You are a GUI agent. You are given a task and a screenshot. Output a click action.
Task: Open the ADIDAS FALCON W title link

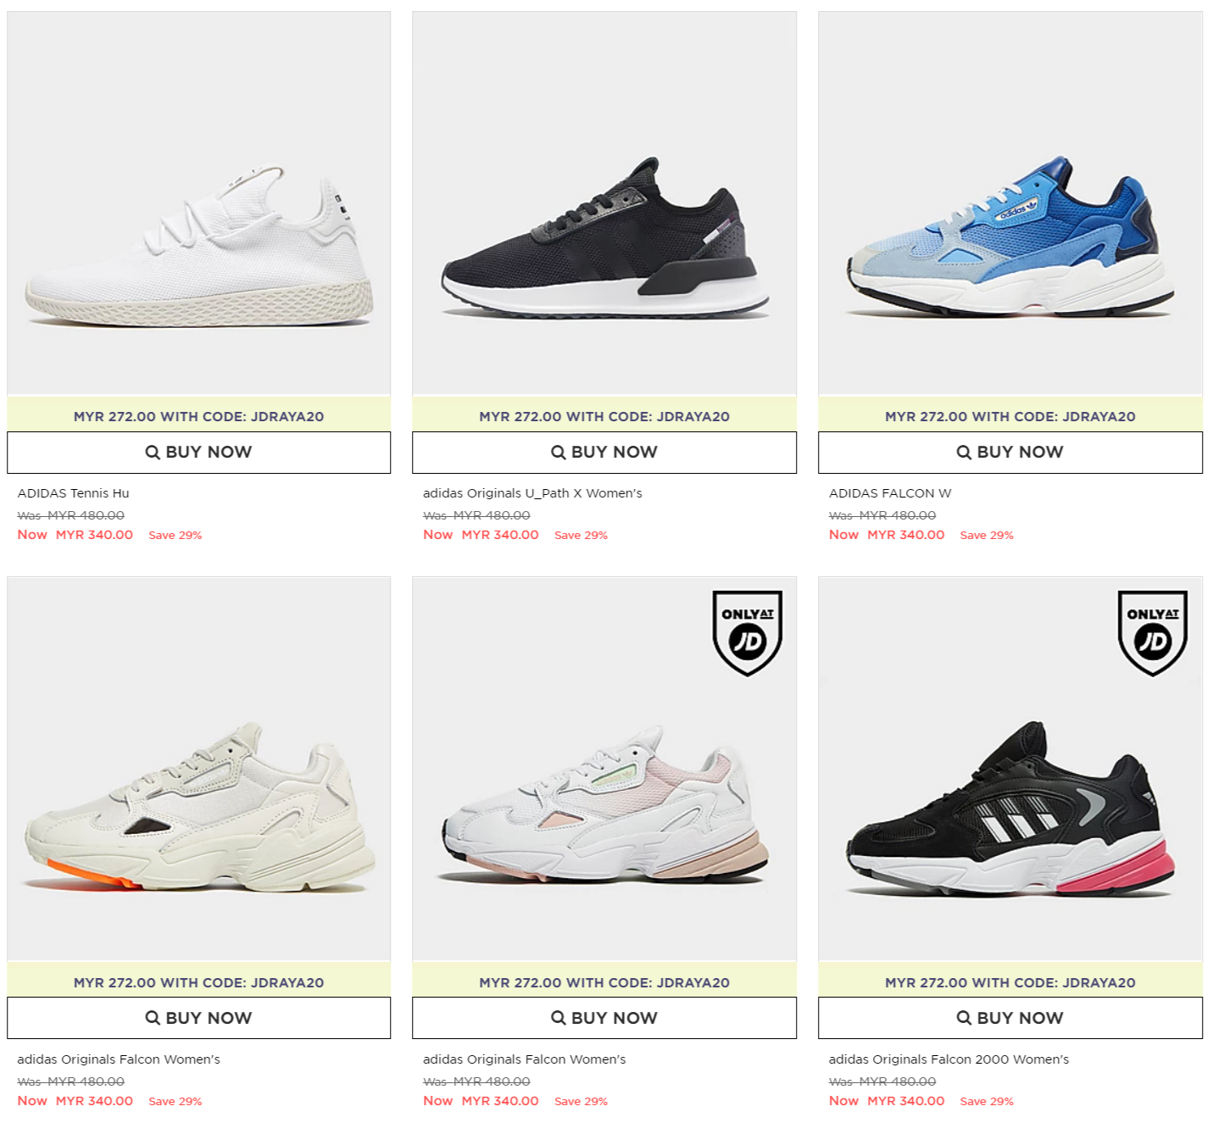(890, 493)
